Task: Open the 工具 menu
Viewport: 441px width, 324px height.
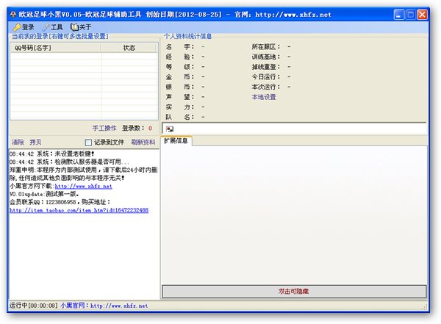Action: (53, 27)
